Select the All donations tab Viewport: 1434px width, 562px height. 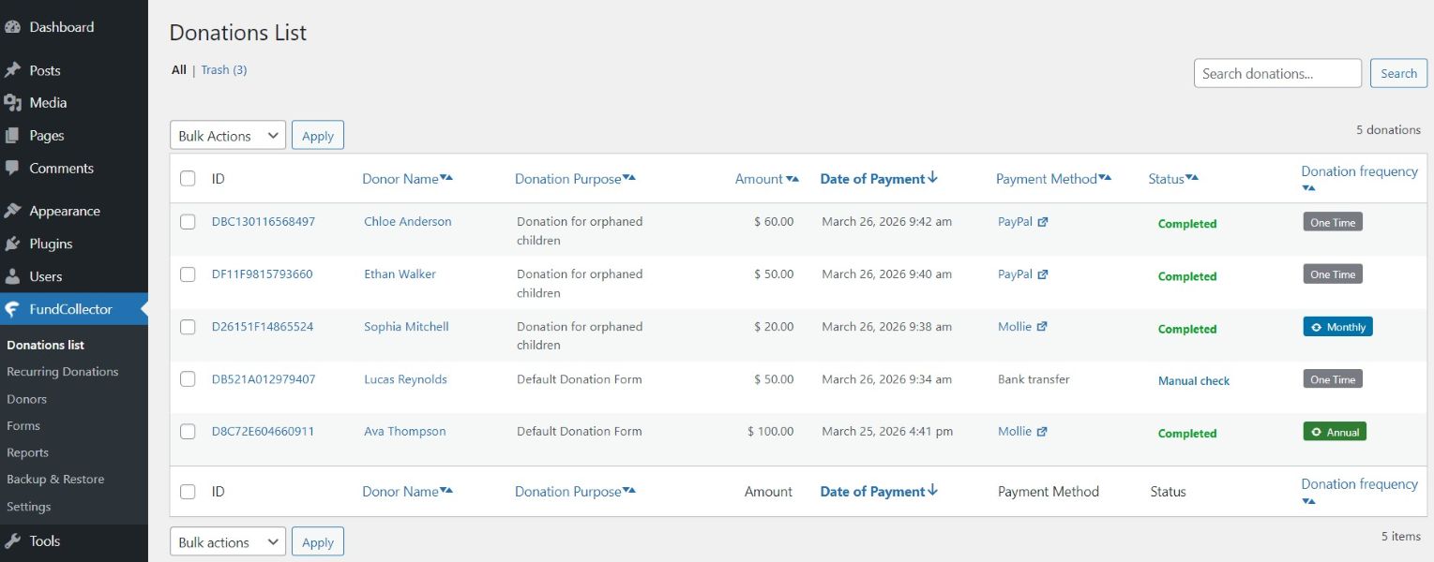(178, 69)
